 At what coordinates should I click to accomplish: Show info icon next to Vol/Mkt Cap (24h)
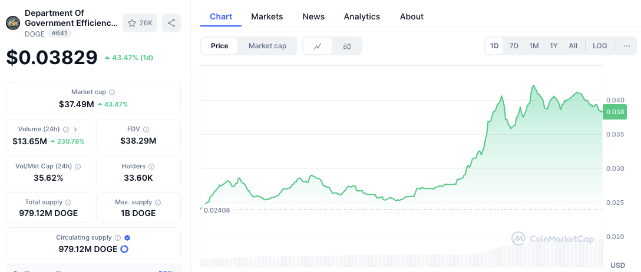[x=78, y=167]
